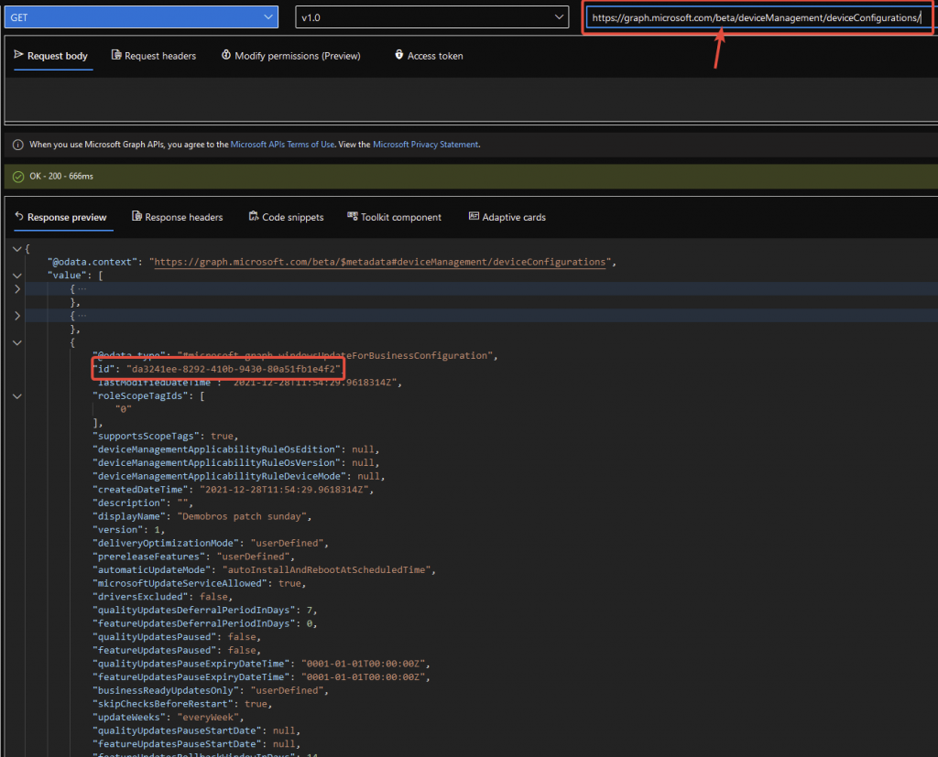Click the Access token key icon
The width and height of the screenshot is (938, 757).
coord(399,55)
